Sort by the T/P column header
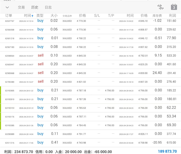 (111, 16)
